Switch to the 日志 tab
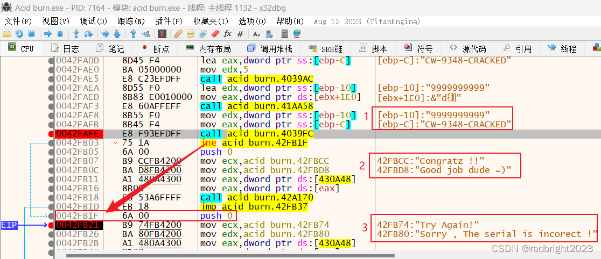The width and height of the screenshot is (601, 259). click(x=65, y=48)
